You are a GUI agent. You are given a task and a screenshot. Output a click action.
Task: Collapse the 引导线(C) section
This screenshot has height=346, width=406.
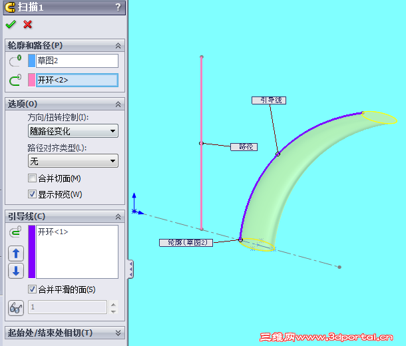[118, 217]
